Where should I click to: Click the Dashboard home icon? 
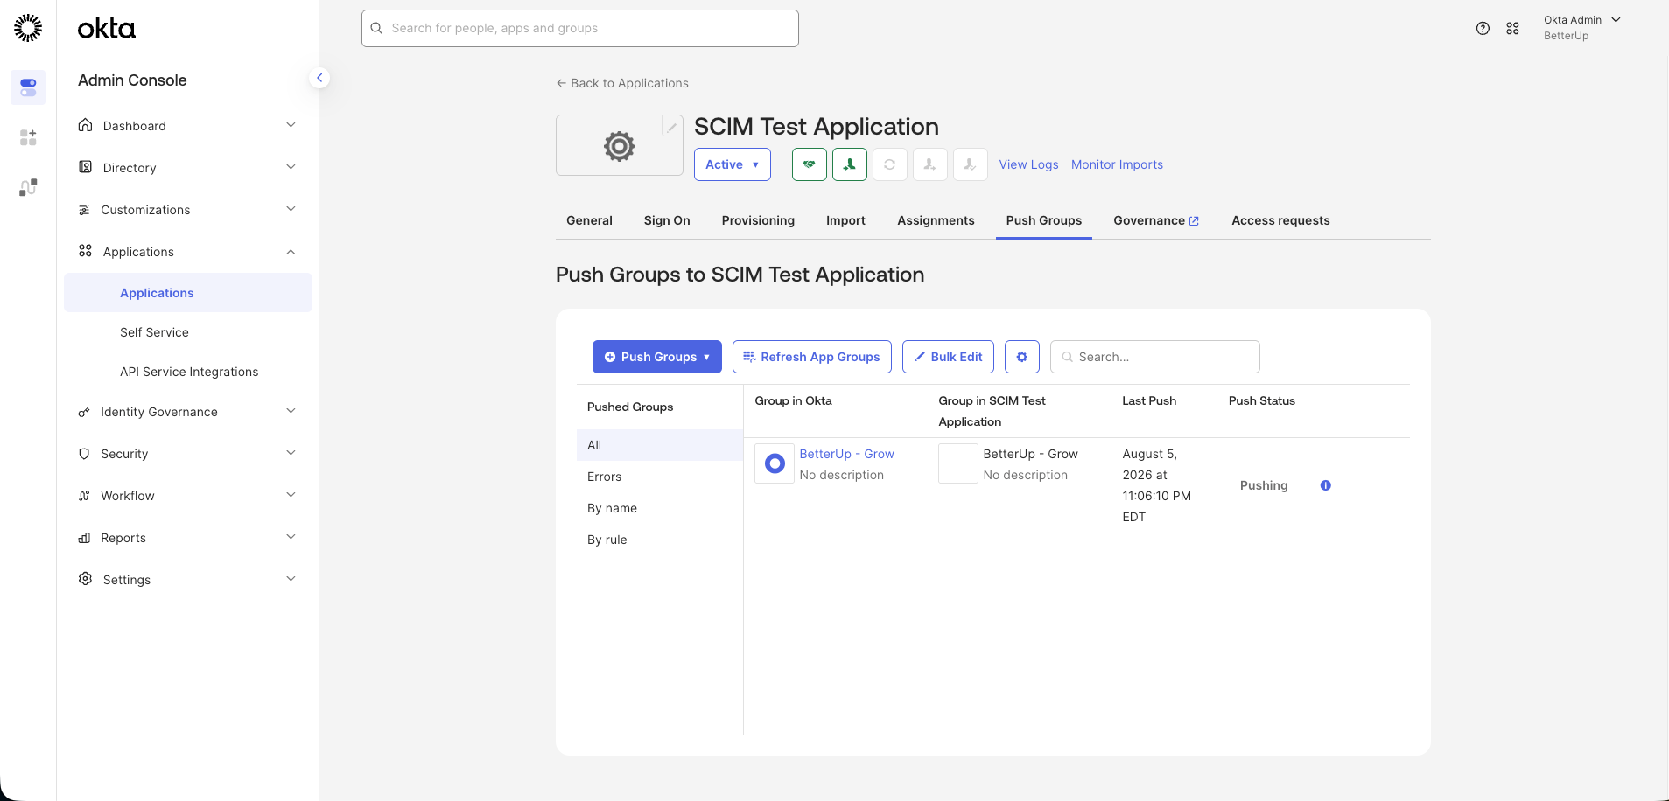(x=85, y=125)
